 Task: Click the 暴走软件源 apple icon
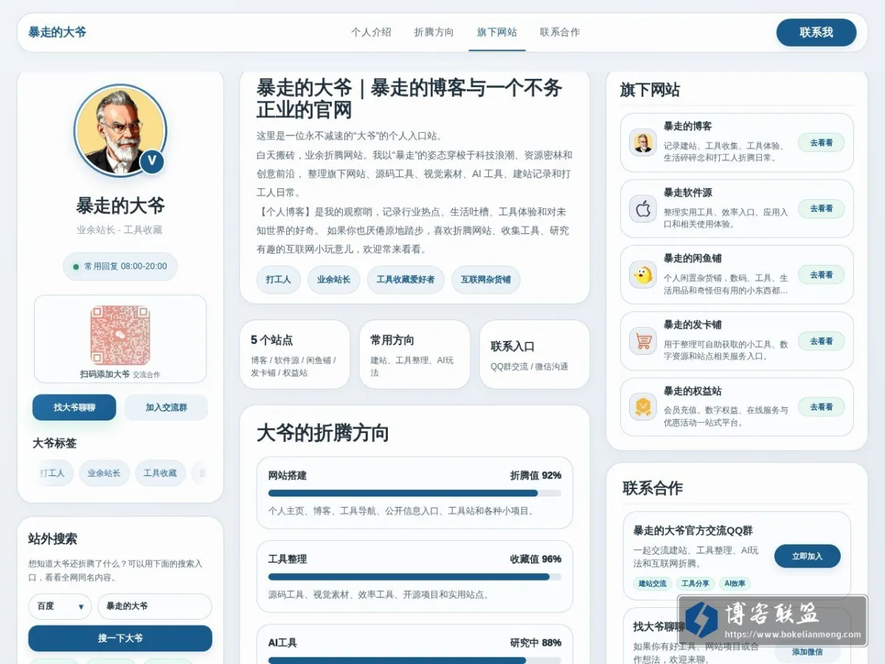[643, 209]
